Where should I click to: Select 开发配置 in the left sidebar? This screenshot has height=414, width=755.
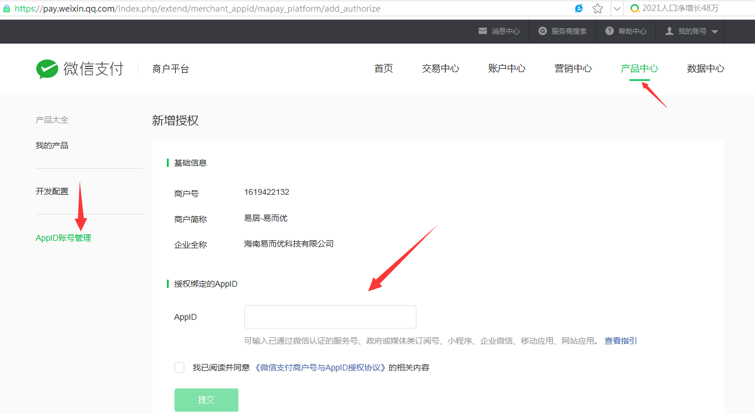point(52,191)
